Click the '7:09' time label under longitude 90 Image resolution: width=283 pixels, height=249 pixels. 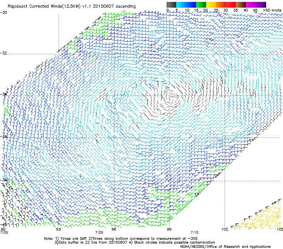tap(4, 233)
